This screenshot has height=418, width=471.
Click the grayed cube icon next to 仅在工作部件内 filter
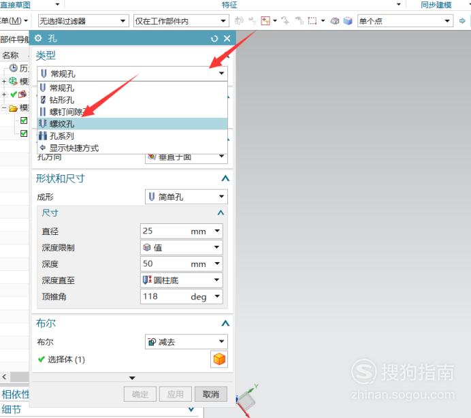pyautogui.click(x=239, y=20)
